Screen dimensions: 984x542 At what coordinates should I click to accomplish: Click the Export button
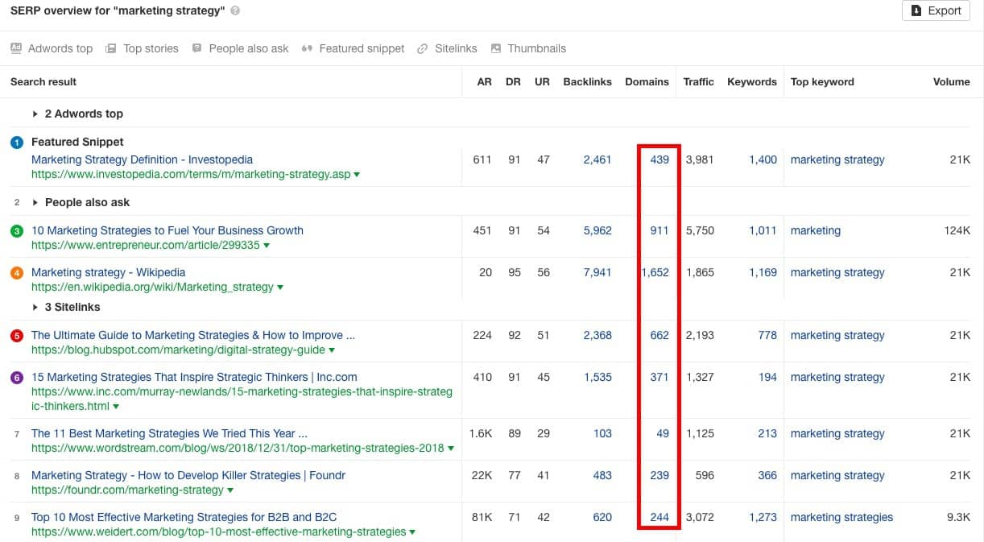point(936,10)
